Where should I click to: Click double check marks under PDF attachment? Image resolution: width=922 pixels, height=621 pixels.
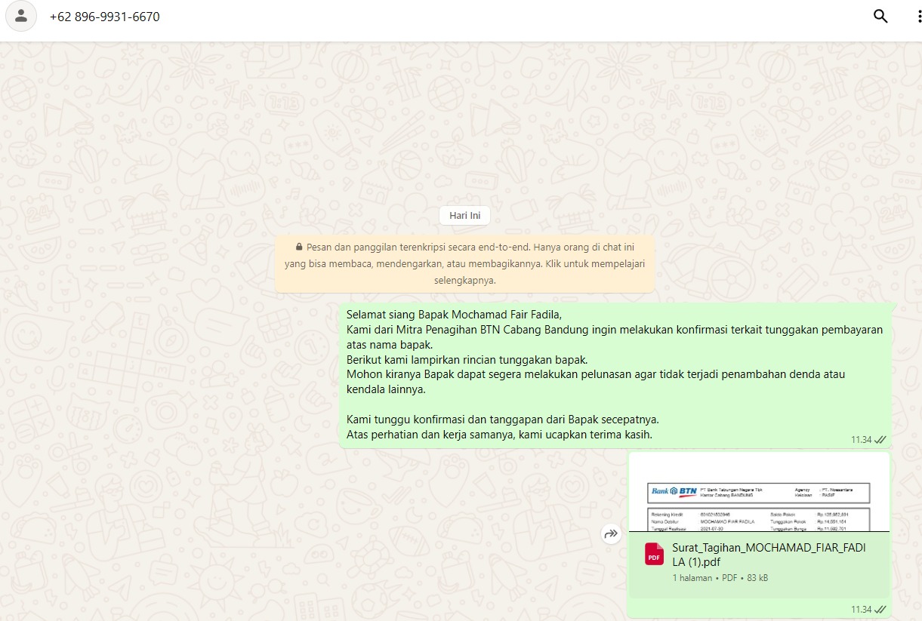[880, 609]
